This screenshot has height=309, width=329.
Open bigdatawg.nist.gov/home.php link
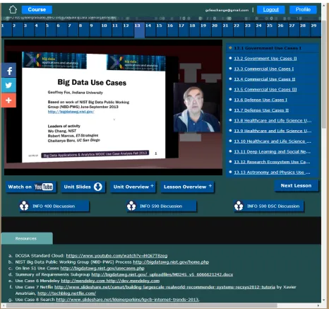coord(171,262)
